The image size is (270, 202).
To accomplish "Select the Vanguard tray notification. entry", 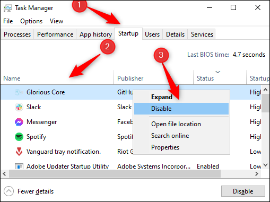I will click(64, 152).
